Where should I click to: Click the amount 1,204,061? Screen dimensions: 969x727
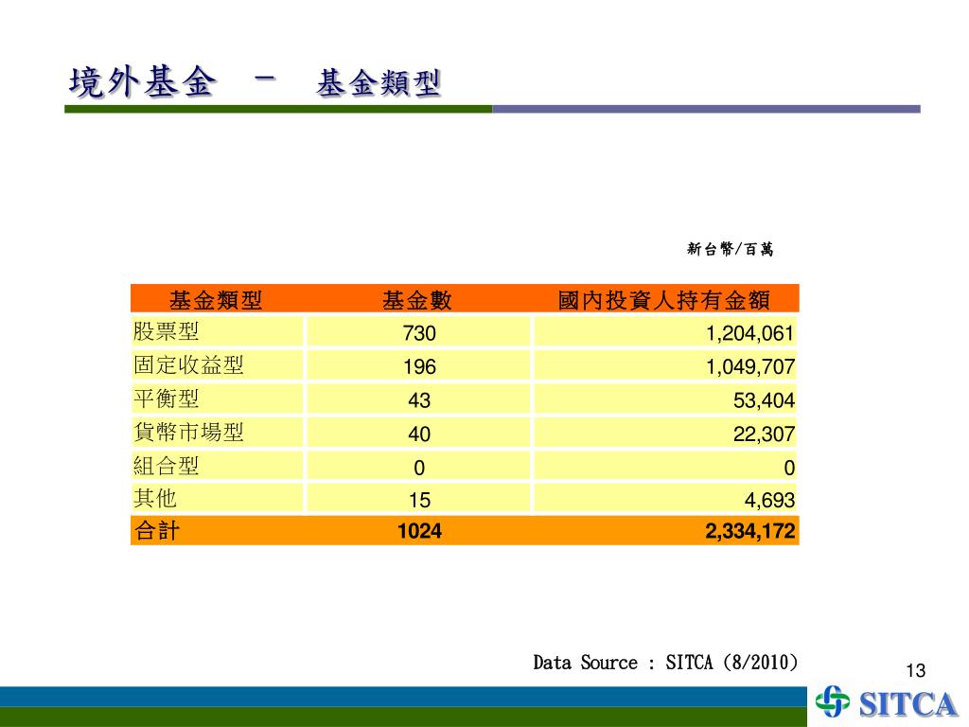[749, 334]
